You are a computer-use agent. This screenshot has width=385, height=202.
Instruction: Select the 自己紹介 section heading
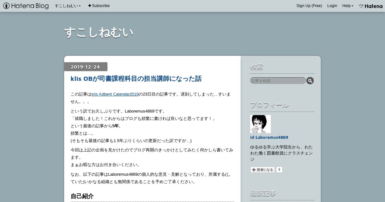pyautogui.click(x=82, y=196)
